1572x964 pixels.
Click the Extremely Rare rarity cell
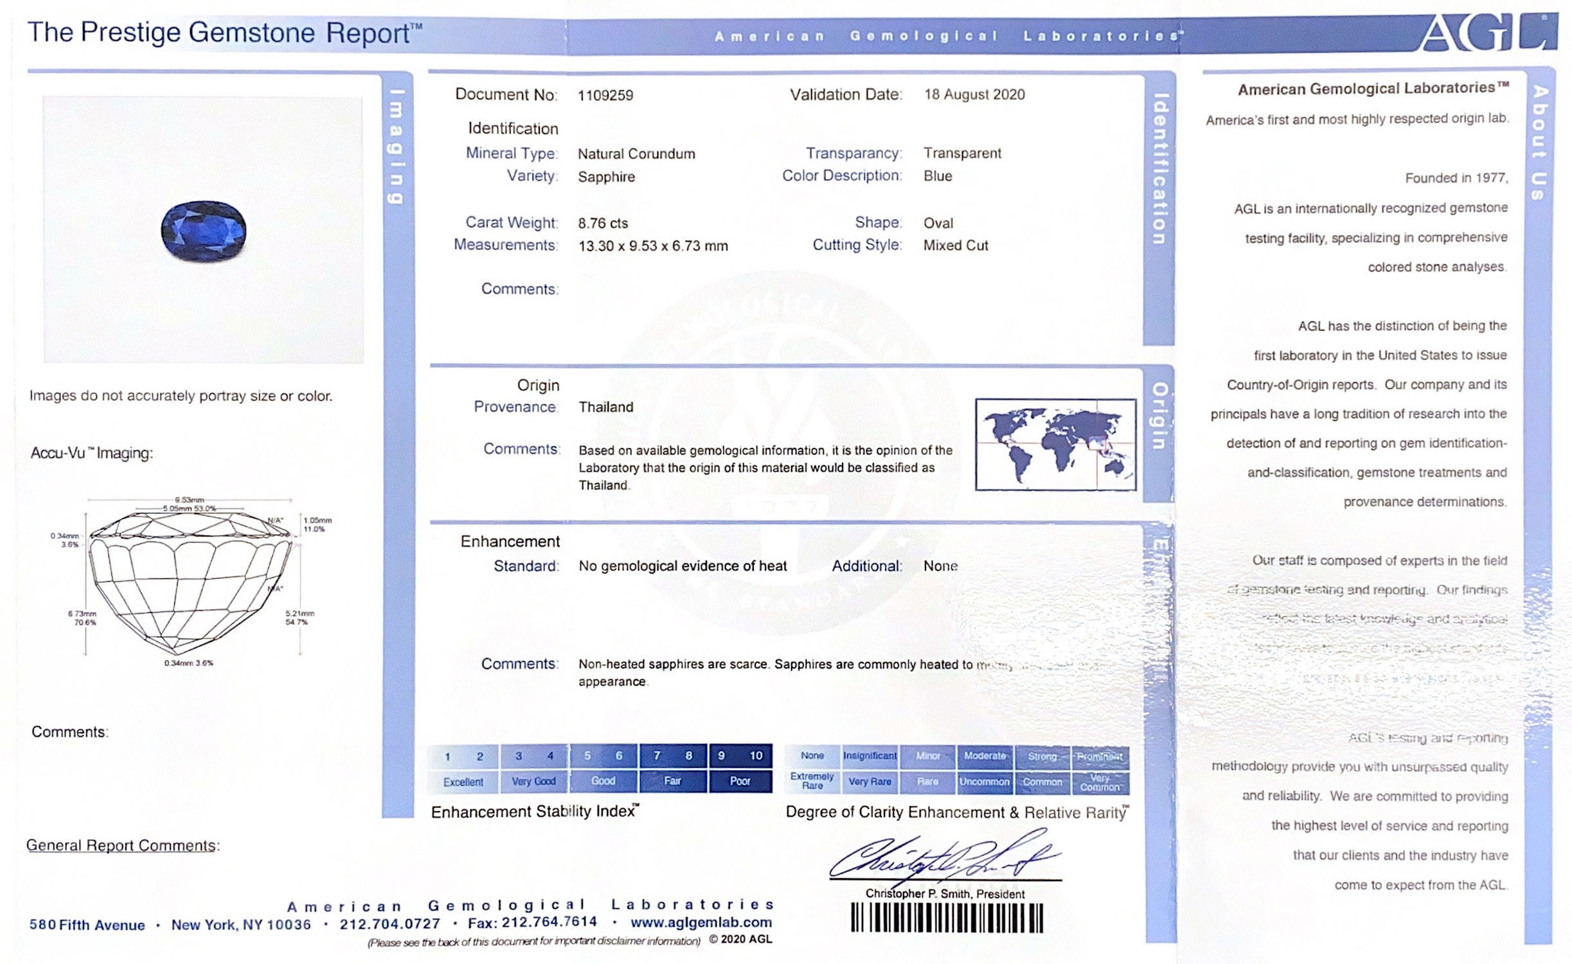812,781
